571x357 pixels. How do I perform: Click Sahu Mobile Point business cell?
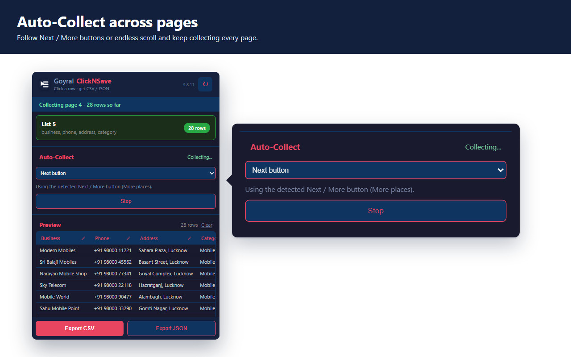coord(59,308)
